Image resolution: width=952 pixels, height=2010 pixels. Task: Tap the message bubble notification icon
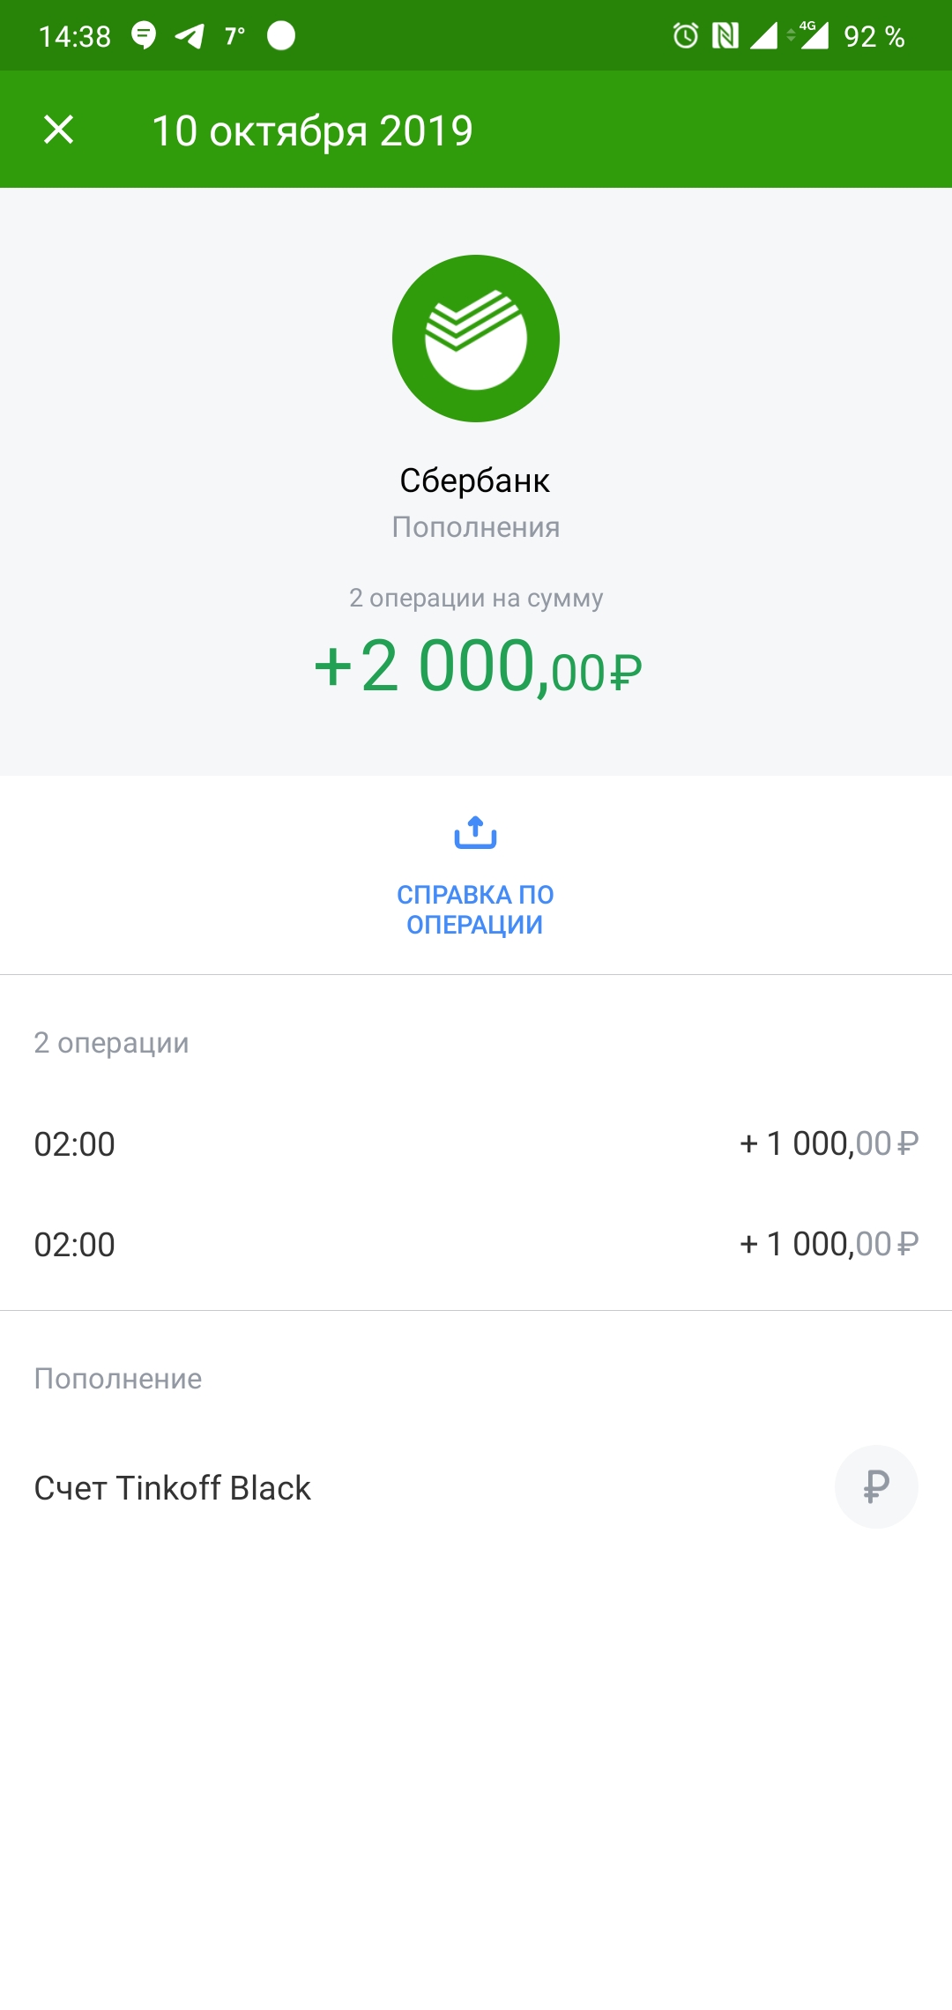coord(144,35)
